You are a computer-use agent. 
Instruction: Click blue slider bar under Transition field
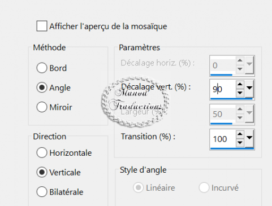point(232,148)
